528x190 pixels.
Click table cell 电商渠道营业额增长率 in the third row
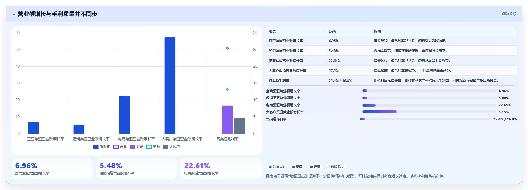(286, 61)
